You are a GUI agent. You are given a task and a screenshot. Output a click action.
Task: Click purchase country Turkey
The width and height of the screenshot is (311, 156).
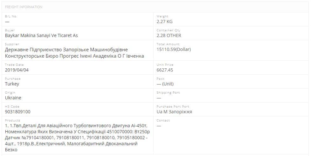click(12, 84)
